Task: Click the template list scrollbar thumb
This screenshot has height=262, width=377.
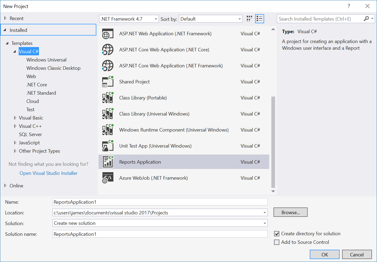Action: point(273,142)
